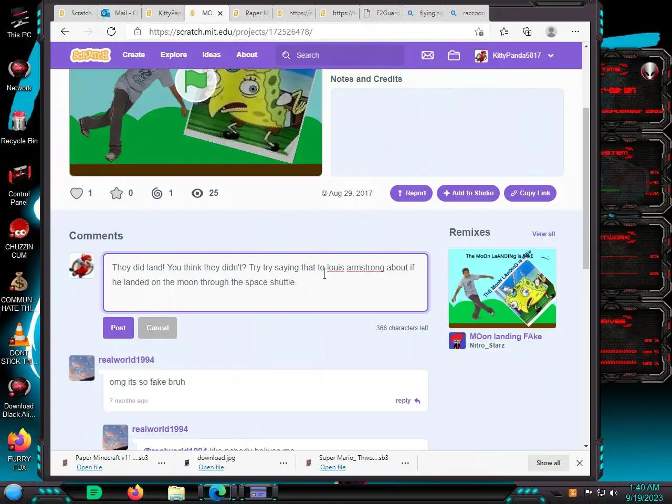Image resolution: width=672 pixels, height=504 pixels.
Task: Post the comment
Action: pos(118,328)
